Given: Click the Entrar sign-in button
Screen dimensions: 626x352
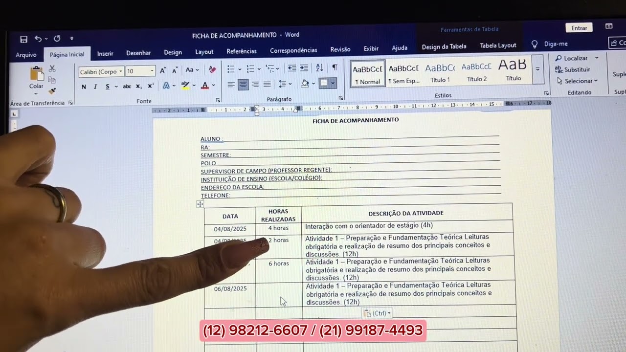Looking at the screenshot, I should point(579,28).
